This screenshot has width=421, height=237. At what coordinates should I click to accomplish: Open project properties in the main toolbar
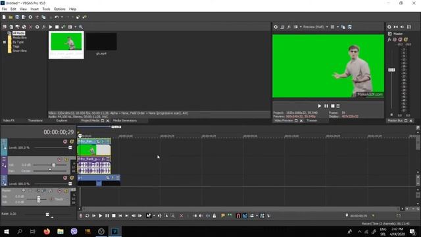[x=30, y=17]
